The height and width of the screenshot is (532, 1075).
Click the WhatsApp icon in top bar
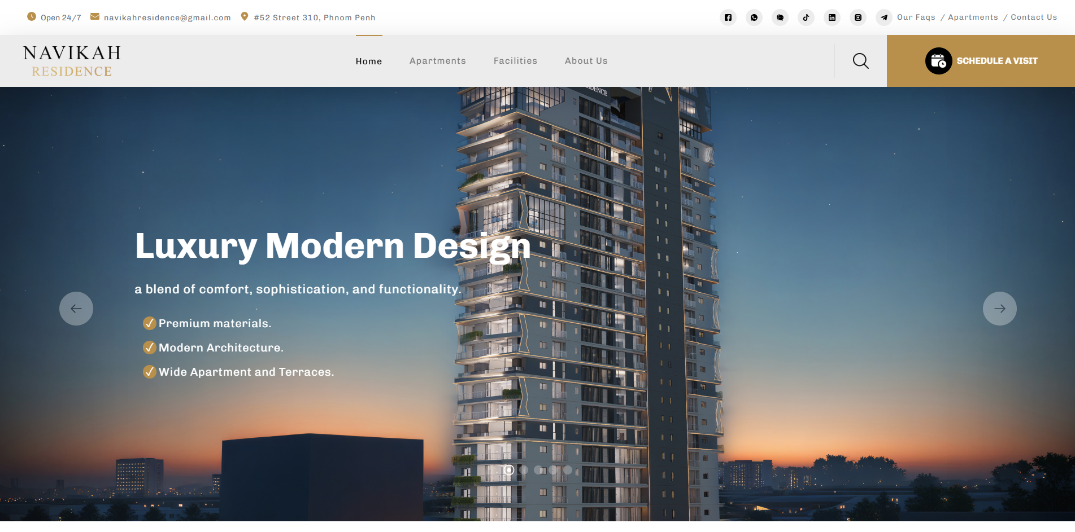(x=754, y=17)
